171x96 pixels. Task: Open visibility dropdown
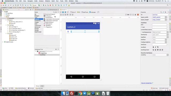click(168, 55)
